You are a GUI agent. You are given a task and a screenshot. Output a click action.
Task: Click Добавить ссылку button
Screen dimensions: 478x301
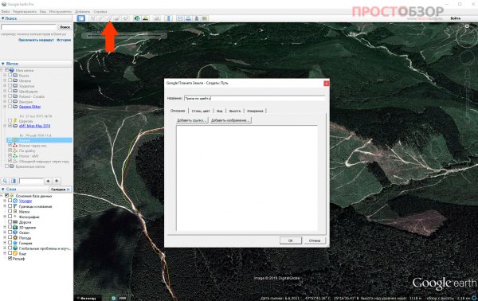click(x=192, y=120)
